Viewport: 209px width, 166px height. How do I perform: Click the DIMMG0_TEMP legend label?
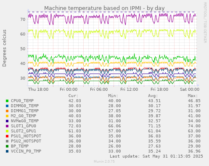pyautogui.click(x=25, y=106)
